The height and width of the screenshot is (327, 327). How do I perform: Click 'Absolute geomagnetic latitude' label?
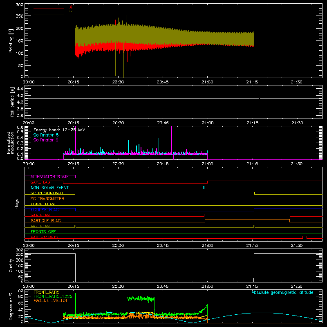click(282, 292)
